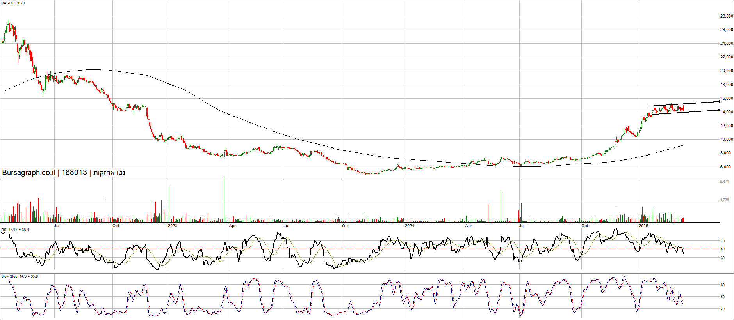Click the RSI 70 level label
The width and height of the screenshot is (734, 320).
tap(723, 241)
